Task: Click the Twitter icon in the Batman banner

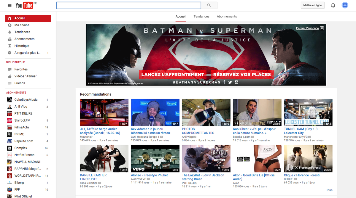Action: 230,82
